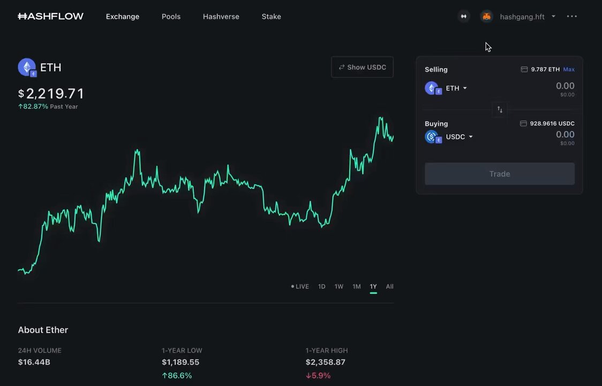
Task: Click the Buying amount input field
Action: 565,134
